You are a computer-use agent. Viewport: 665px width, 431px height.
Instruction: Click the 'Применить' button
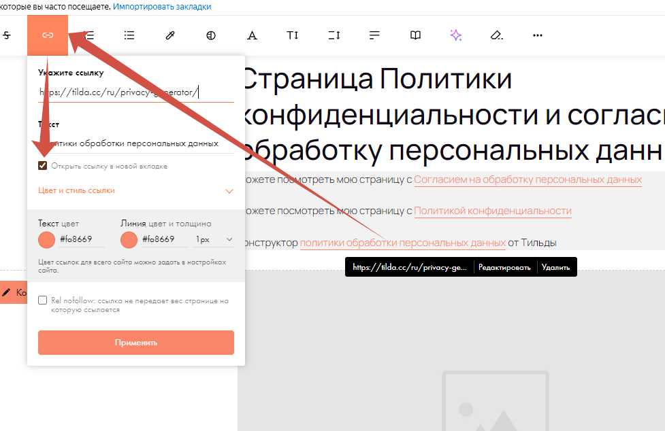[135, 343]
